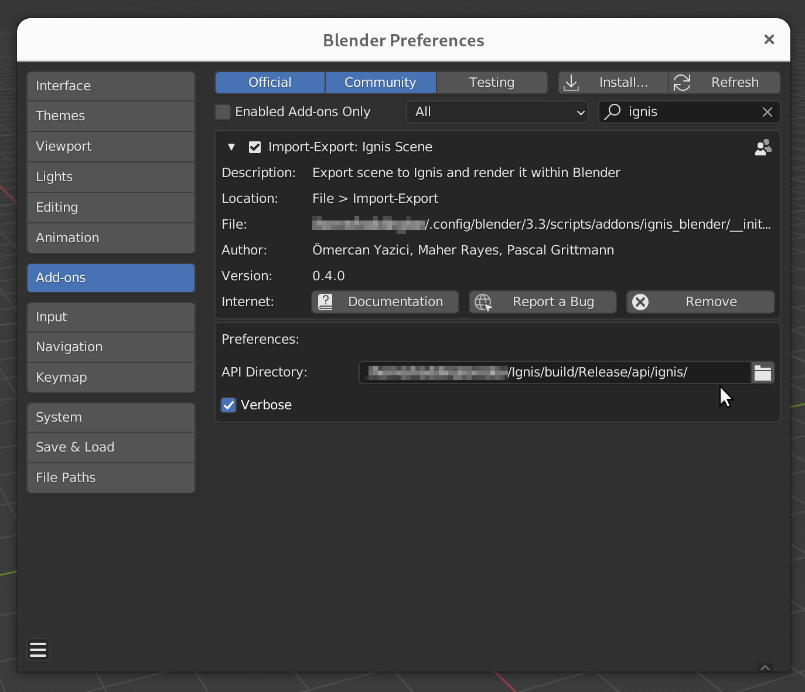Remove the Ignis Scene add-on
The width and height of the screenshot is (805, 692).
tap(701, 302)
